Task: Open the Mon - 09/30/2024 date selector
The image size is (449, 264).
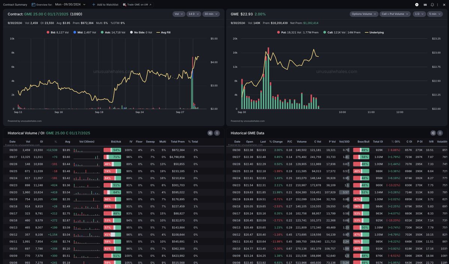Action: click(70, 4)
